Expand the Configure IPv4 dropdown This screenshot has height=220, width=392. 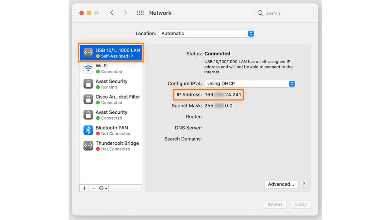(x=250, y=84)
